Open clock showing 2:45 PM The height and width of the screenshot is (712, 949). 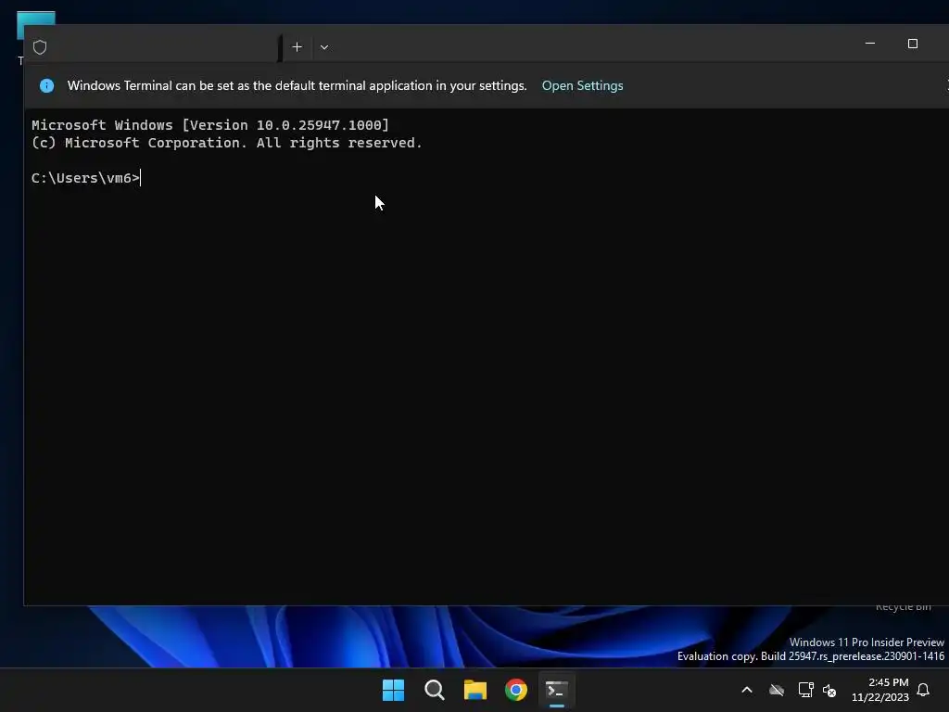click(x=880, y=690)
